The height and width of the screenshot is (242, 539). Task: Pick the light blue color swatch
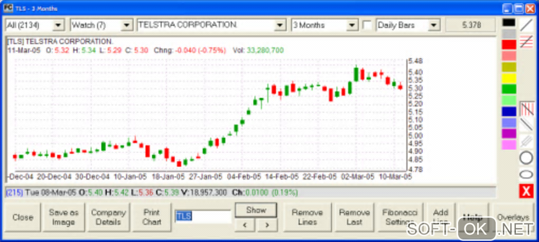[509, 123]
